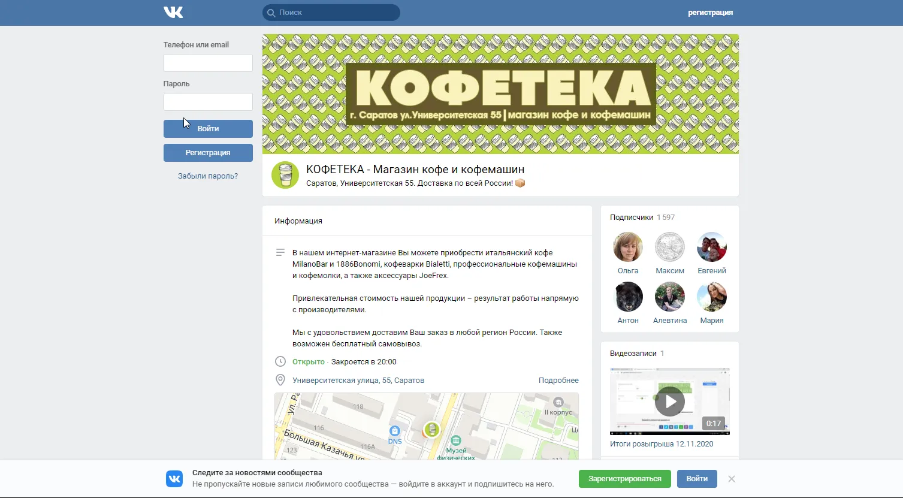Click the blue Войти button in the login form

click(208, 129)
